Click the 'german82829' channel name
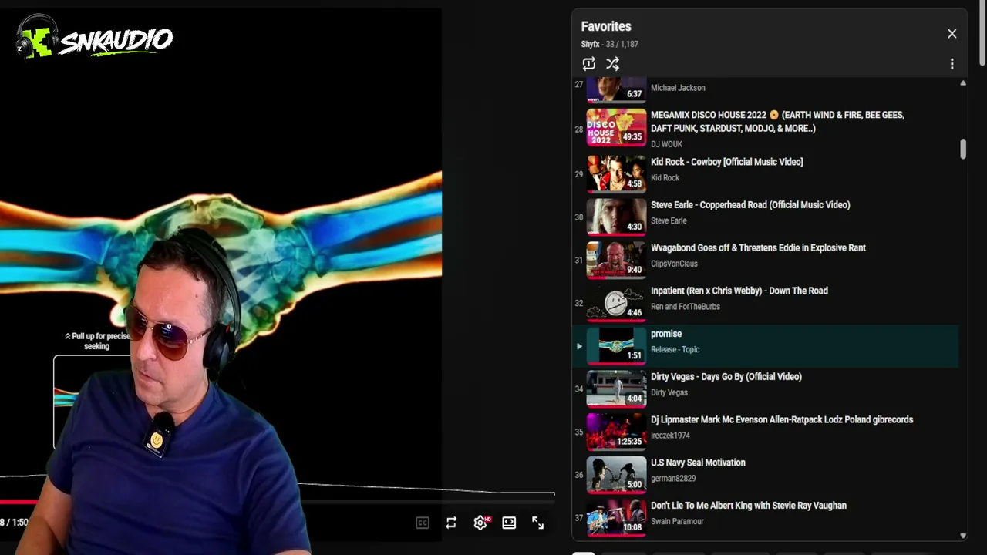This screenshot has height=555, width=987. [x=673, y=479]
